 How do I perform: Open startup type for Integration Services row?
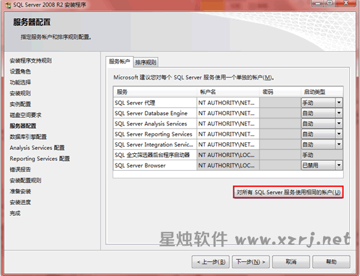(339, 144)
